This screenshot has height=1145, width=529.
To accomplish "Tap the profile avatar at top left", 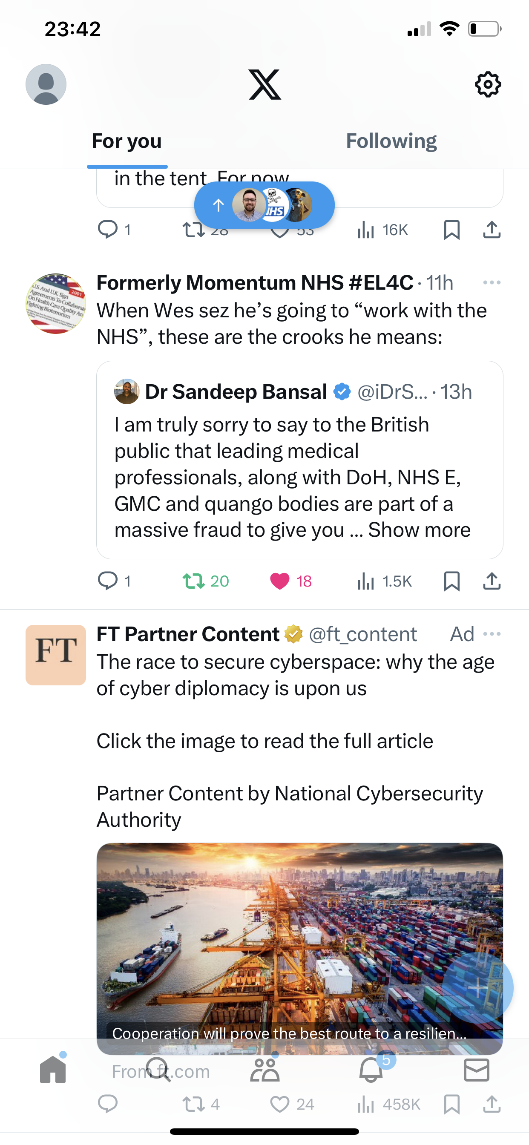I will tap(46, 84).
